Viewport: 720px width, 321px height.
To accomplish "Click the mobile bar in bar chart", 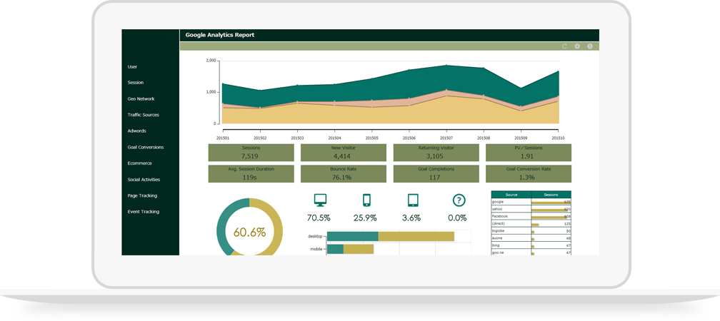I will pos(350,249).
